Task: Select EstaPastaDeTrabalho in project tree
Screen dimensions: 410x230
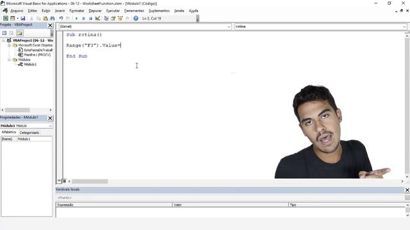Action: (x=38, y=50)
